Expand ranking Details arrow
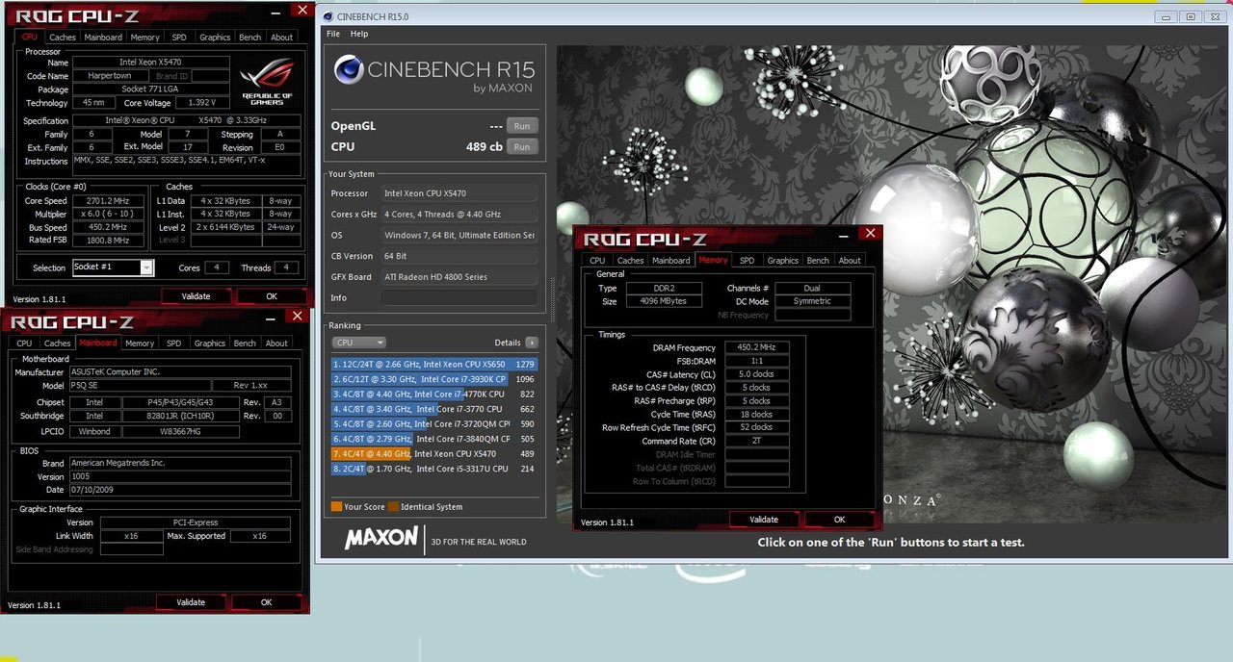 pyautogui.click(x=532, y=343)
